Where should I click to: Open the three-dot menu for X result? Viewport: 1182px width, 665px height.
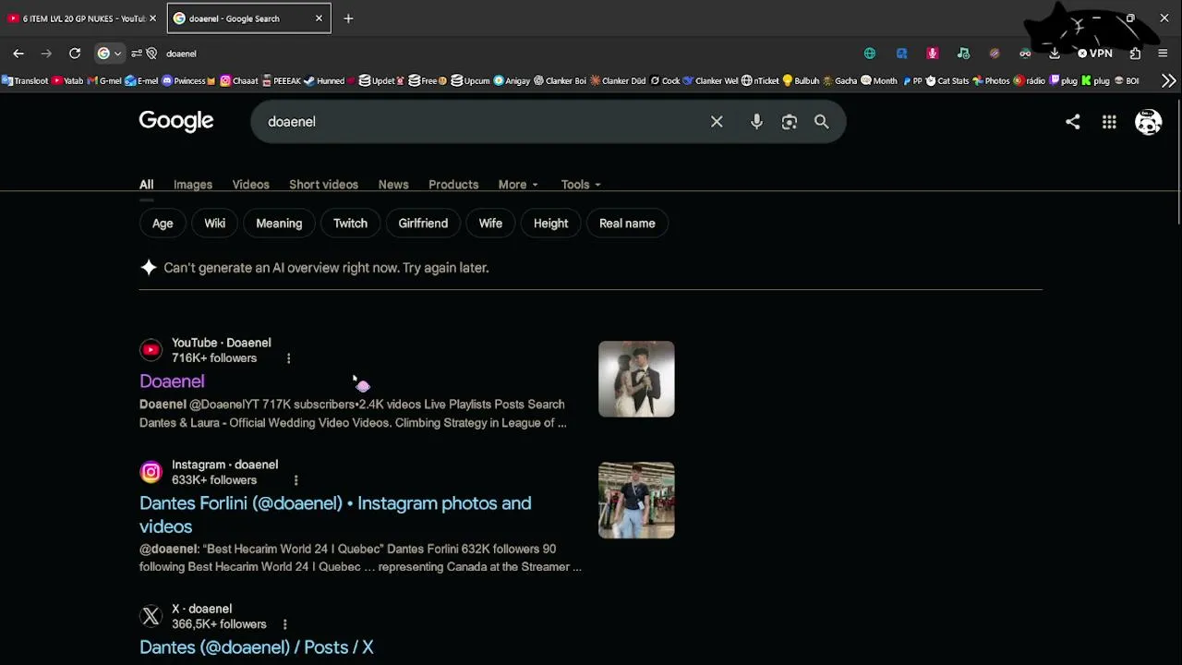click(284, 624)
